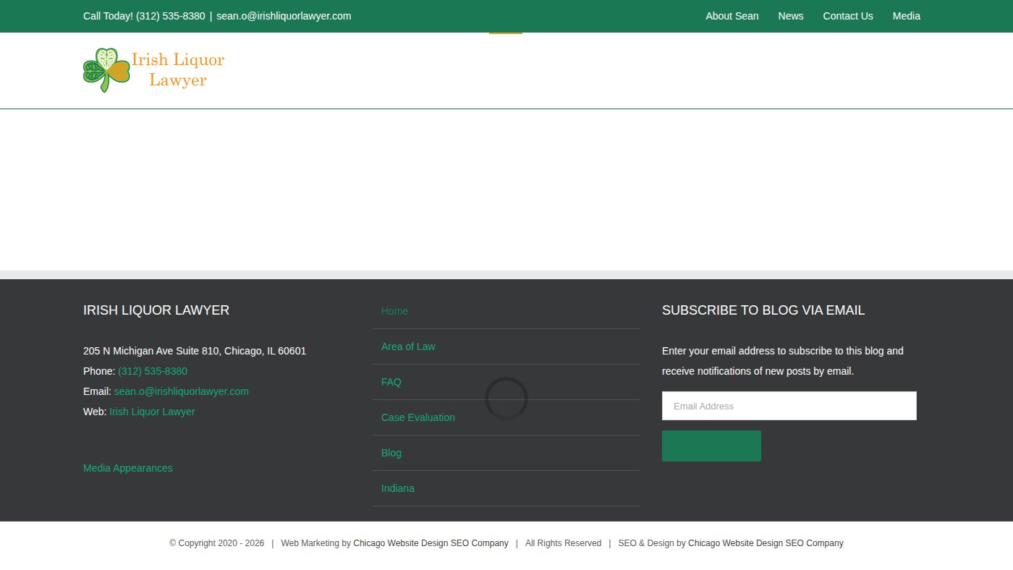The height and width of the screenshot is (570, 1013).
Task: Click the header email sean.o@irishliquorlawyer.com
Action: pos(284,16)
